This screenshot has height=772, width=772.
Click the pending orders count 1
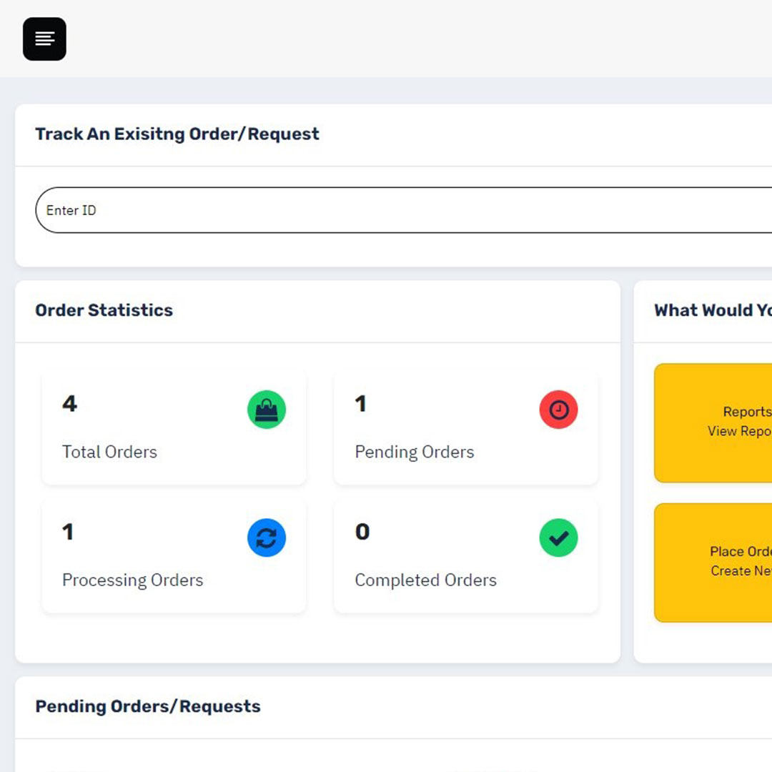click(360, 404)
